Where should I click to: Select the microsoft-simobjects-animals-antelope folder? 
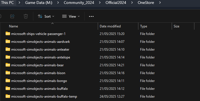[x=41, y=57]
